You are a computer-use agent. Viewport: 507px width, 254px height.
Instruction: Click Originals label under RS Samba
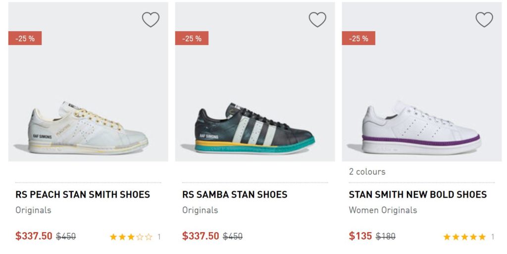click(x=200, y=210)
